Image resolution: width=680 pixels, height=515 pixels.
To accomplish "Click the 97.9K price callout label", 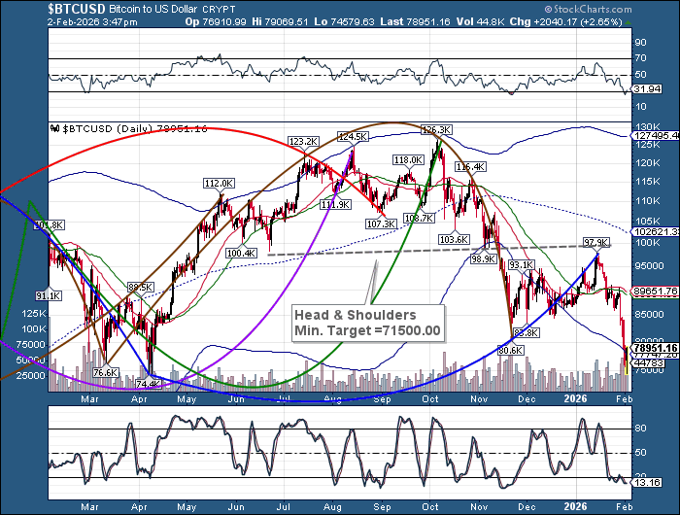I will [595, 242].
